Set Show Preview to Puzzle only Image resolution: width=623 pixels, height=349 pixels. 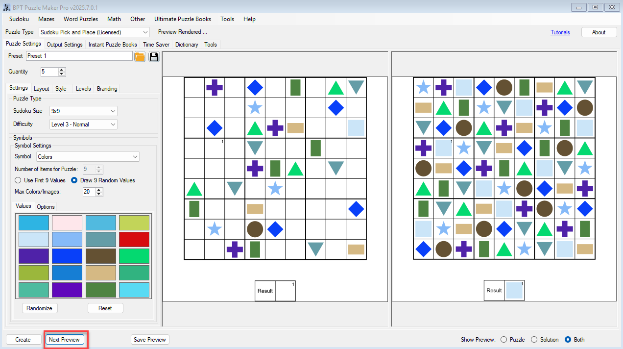click(x=503, y=339)
